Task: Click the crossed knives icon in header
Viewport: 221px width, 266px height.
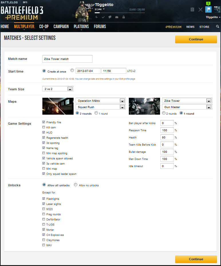Action: [x=200, y=9]
